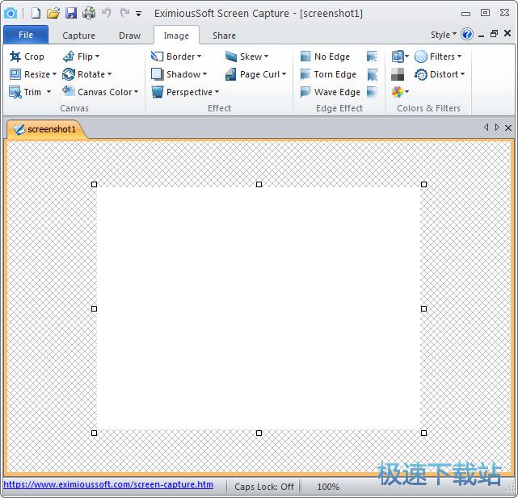Apply the Wave Edge effect
The width and height of the screenshot is (518, 498).
point(330,92)
